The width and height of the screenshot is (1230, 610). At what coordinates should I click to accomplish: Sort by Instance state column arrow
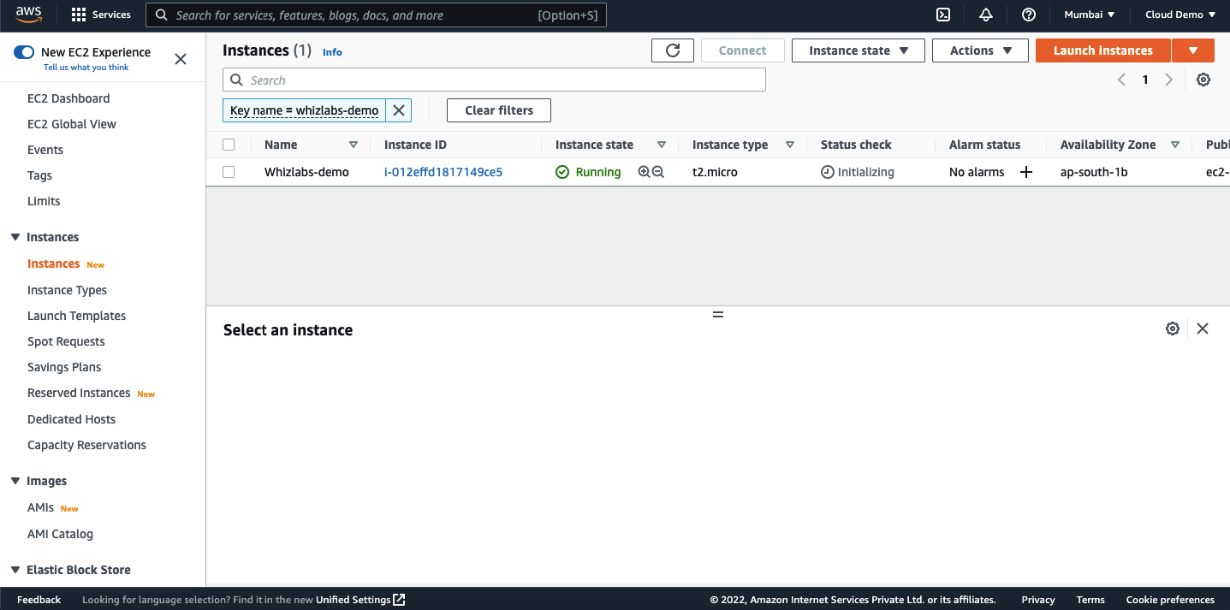tap(662, 145)
